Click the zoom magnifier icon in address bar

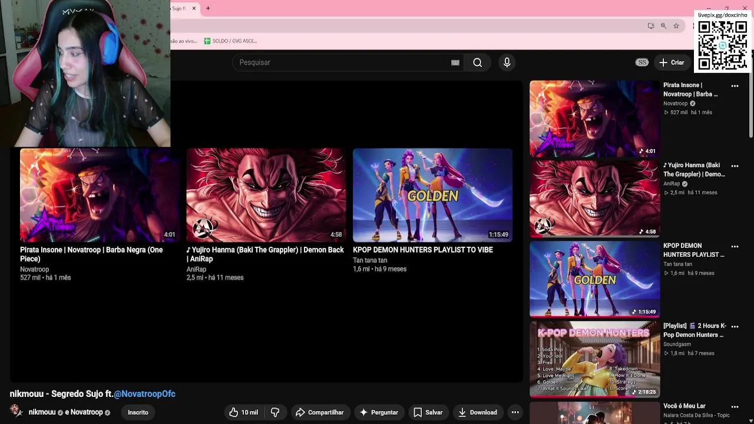tap(663, 26)
